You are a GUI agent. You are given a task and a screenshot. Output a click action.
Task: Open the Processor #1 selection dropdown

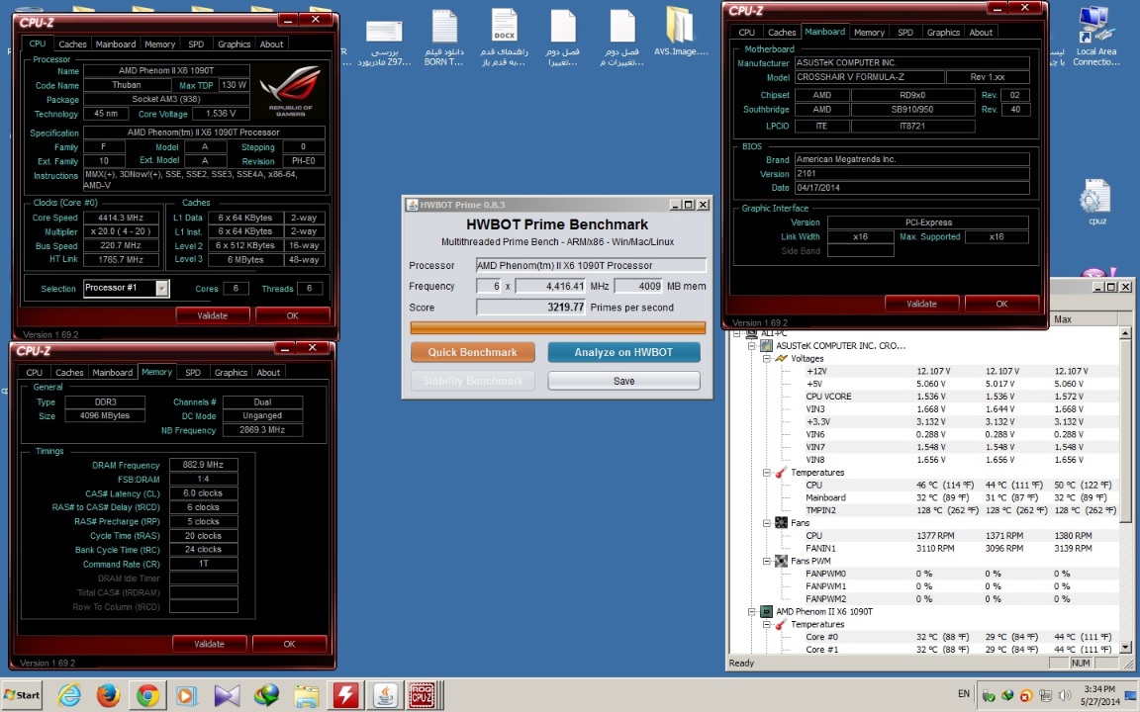click(x=161, y=289)
